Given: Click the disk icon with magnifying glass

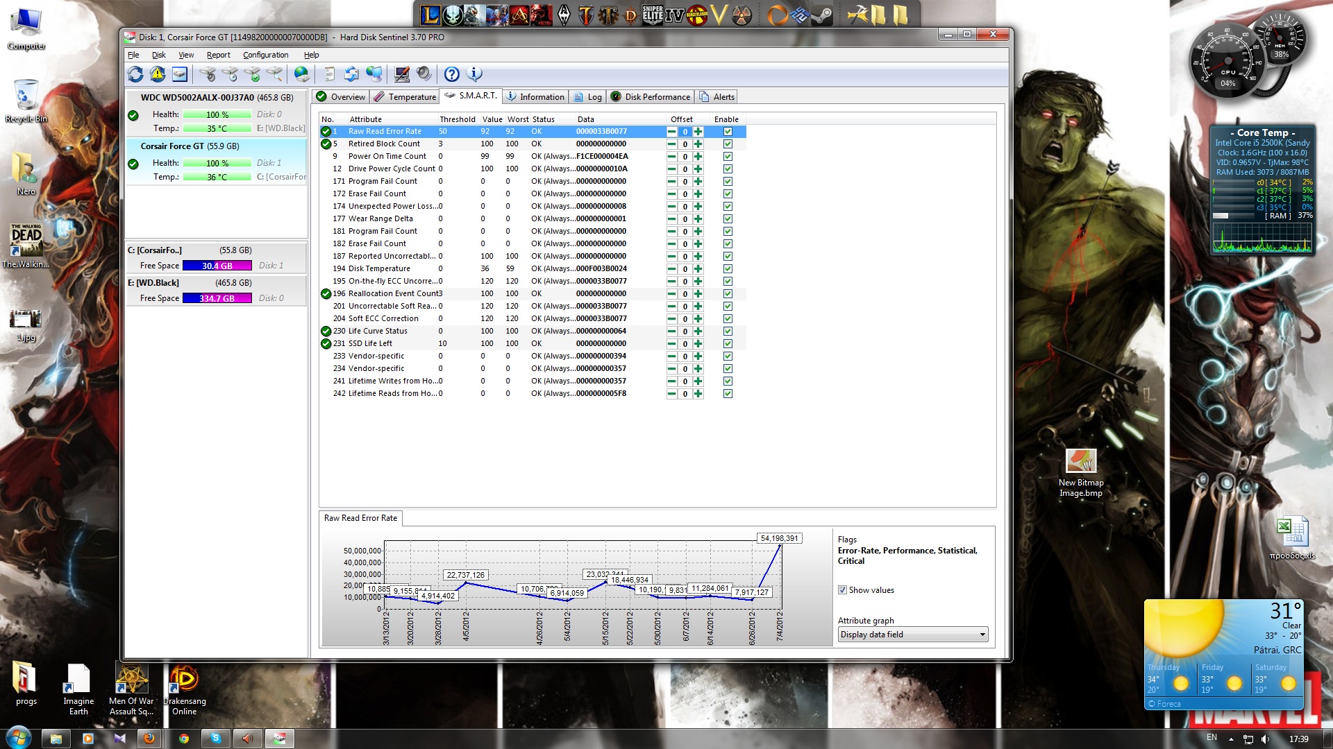Looking at the screenshot, I should pos(275,74).
